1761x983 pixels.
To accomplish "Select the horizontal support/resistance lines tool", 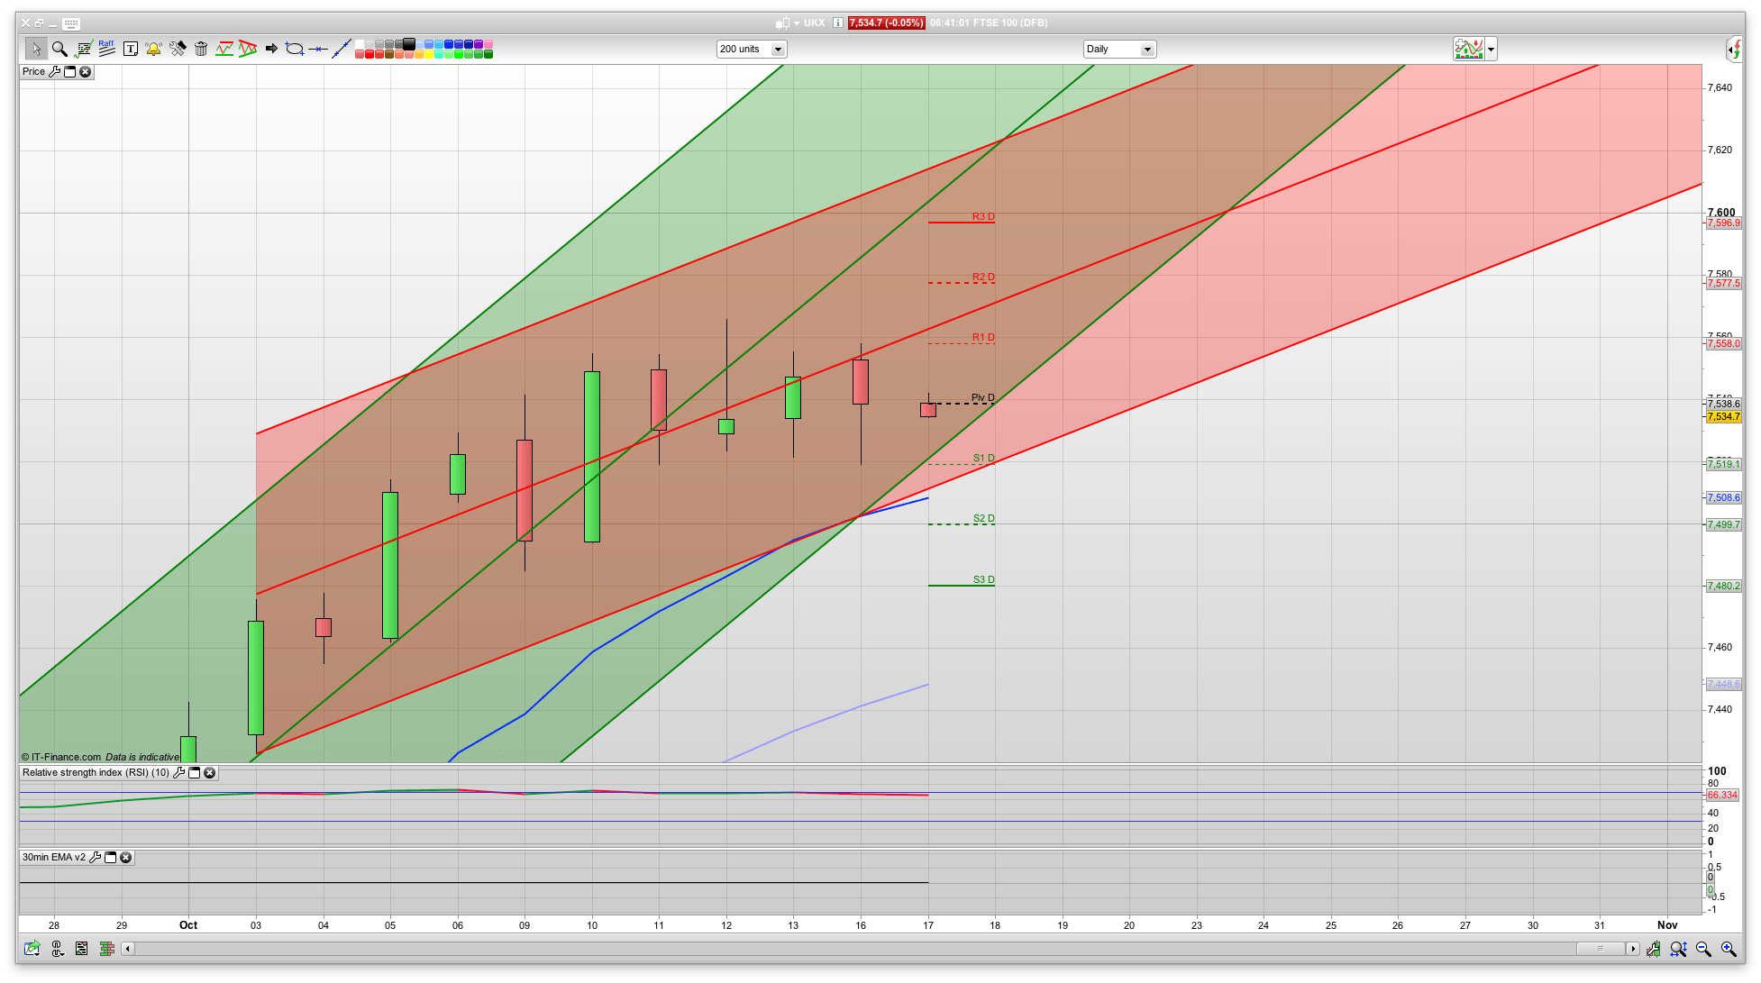I will pos(224,49).
